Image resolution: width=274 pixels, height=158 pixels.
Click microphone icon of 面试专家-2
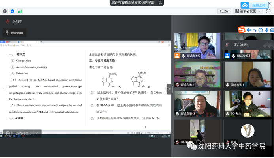177,113
